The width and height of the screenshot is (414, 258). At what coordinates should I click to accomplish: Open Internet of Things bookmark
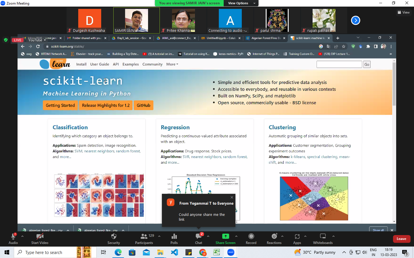point(263,54)
